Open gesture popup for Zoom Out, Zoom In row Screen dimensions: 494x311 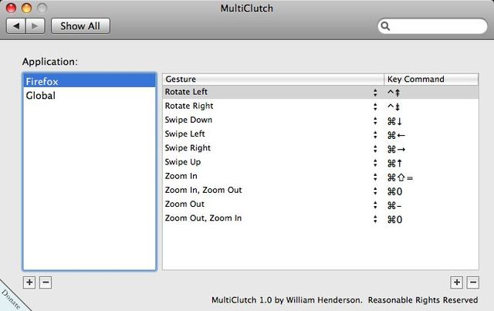[x=375, y=218]
